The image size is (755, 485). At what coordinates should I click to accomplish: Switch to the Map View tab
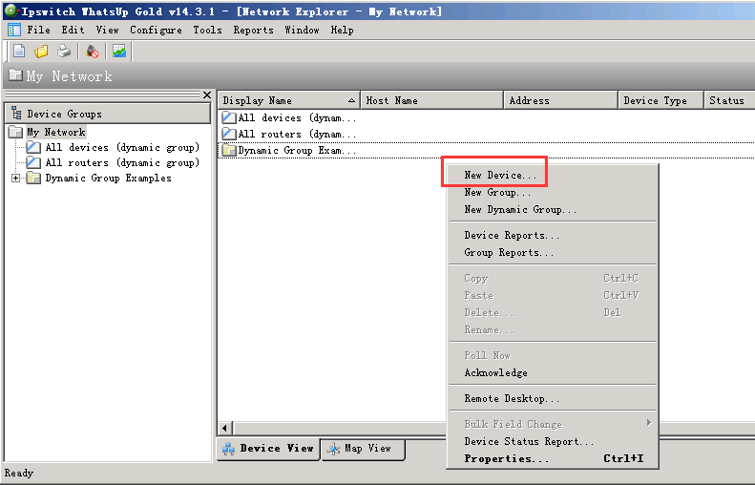(x=362, y=449)
